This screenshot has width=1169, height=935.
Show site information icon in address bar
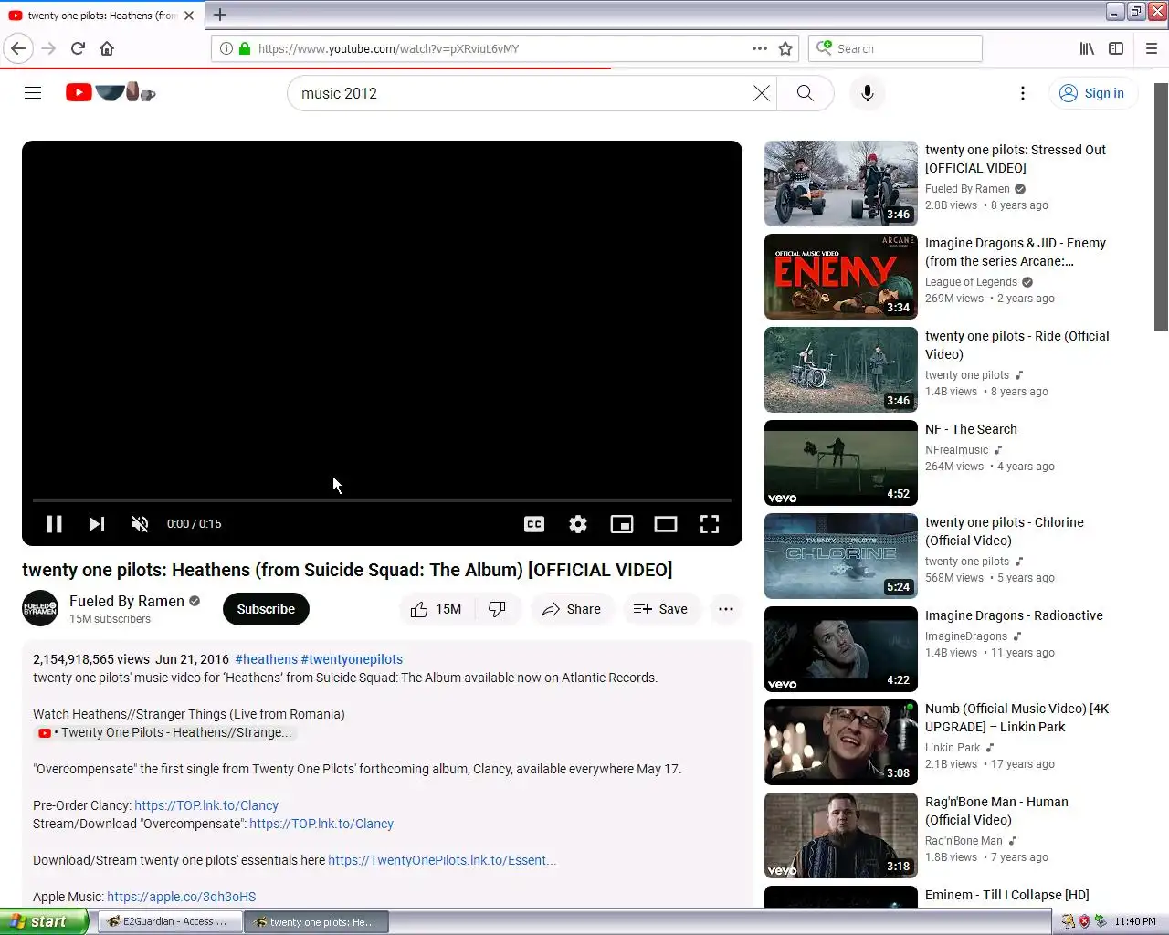point(226,48)
